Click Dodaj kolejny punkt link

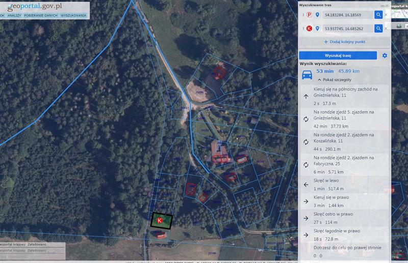(344, 42)
